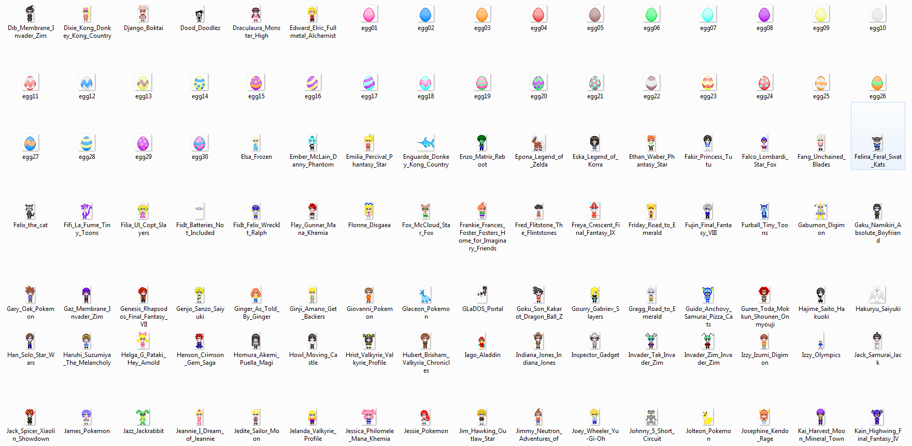Image resolution: width=912 pixels, height=446 pixels.
Task: Select the Izzy_Olympics sprite icon
Action: click(821, 341)
